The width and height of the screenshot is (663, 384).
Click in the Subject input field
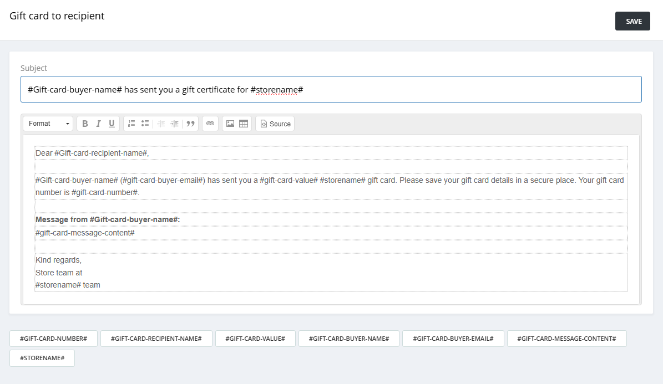(x=331, y=89)
